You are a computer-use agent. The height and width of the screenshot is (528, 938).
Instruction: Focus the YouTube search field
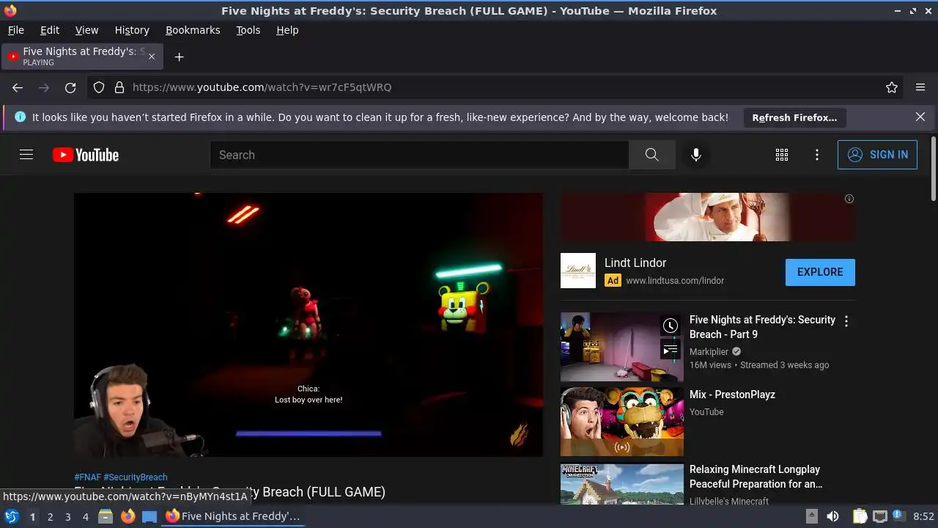(x=419, y=155)
